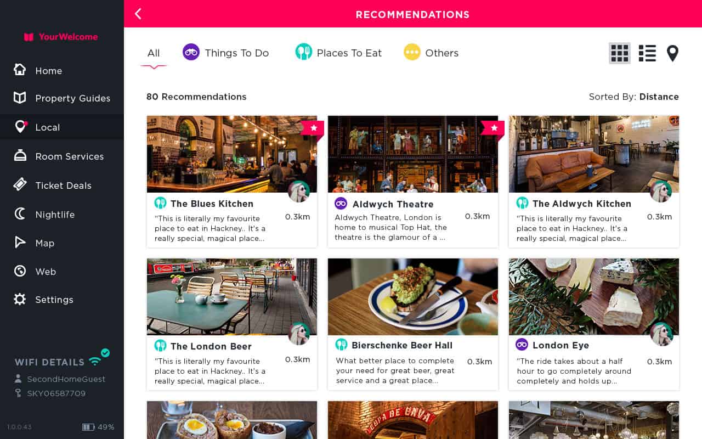The height and width of the screenshot is (439, 702).
Task: Go back using the header arrow
Action: [138, 14]
